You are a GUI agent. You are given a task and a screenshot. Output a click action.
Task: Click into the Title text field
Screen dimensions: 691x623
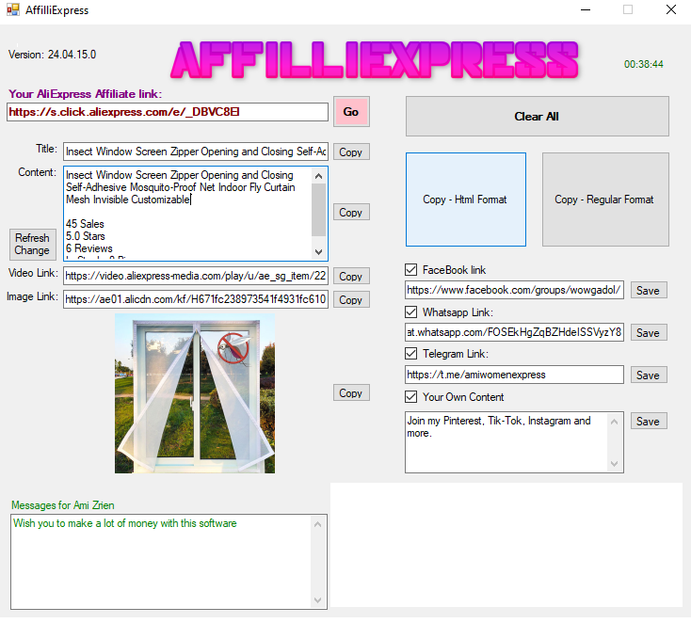click(196, 152)
